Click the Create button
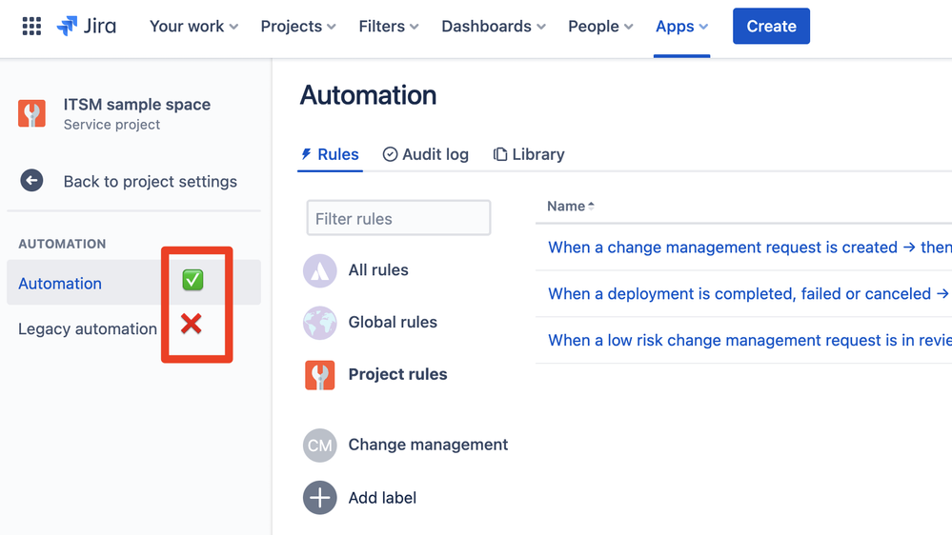 tap(771, 26)
